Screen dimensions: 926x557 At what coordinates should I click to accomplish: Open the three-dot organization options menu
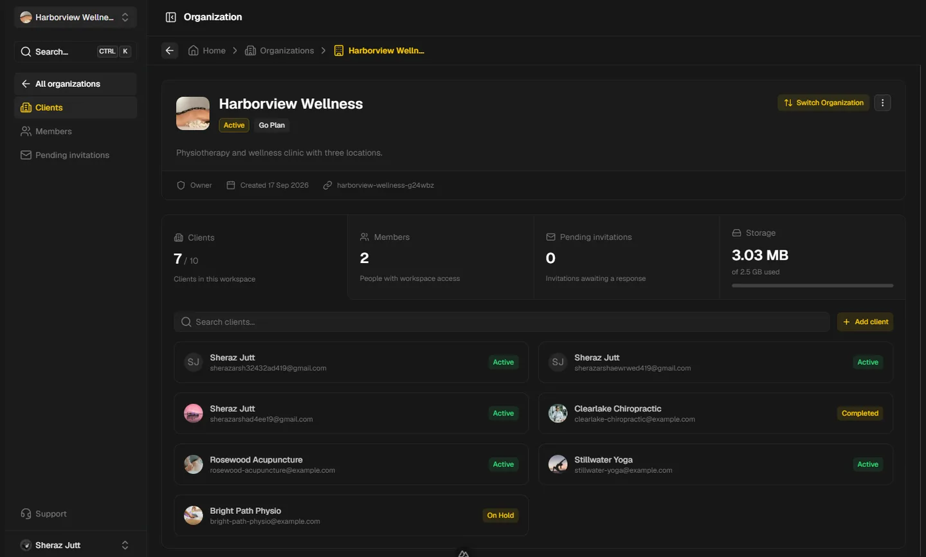pyautogui.click(x=882, y=103)
